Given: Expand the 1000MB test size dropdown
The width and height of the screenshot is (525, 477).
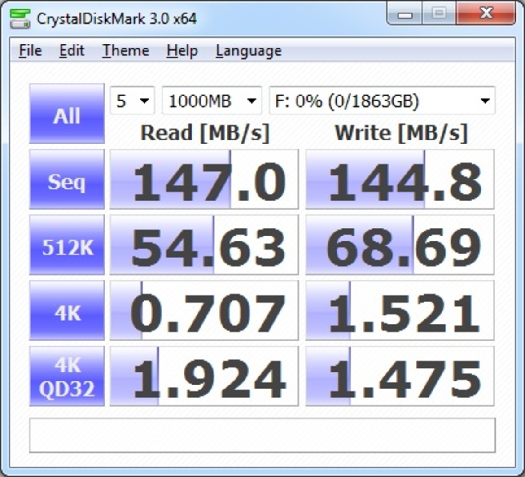Looking at the screenshot, I should pyautogui.click(x=212, y=101).
